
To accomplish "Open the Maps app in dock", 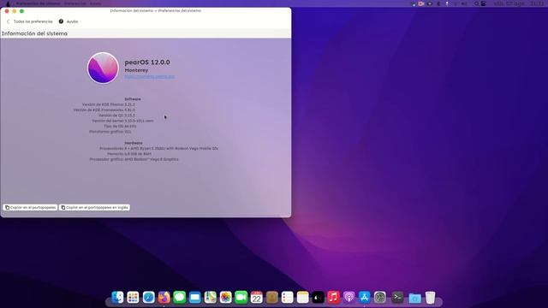I will click(x=210, y=297).
